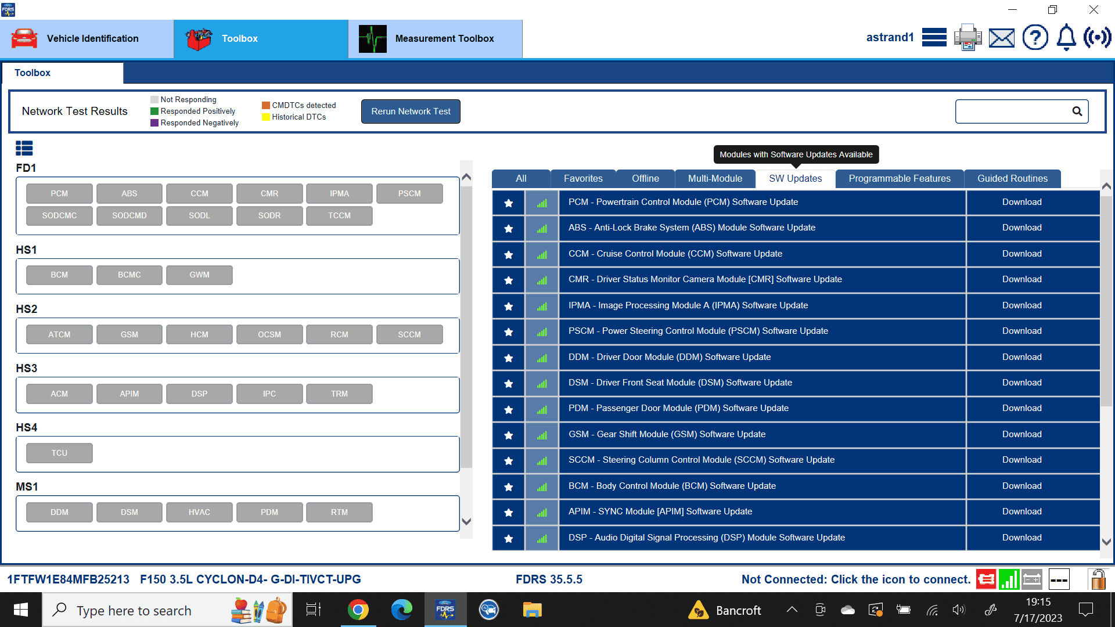The image size is (1115, 627).
Task: Click the help question mark icon
Action: pyautogui.click(x=1035, y=38)
